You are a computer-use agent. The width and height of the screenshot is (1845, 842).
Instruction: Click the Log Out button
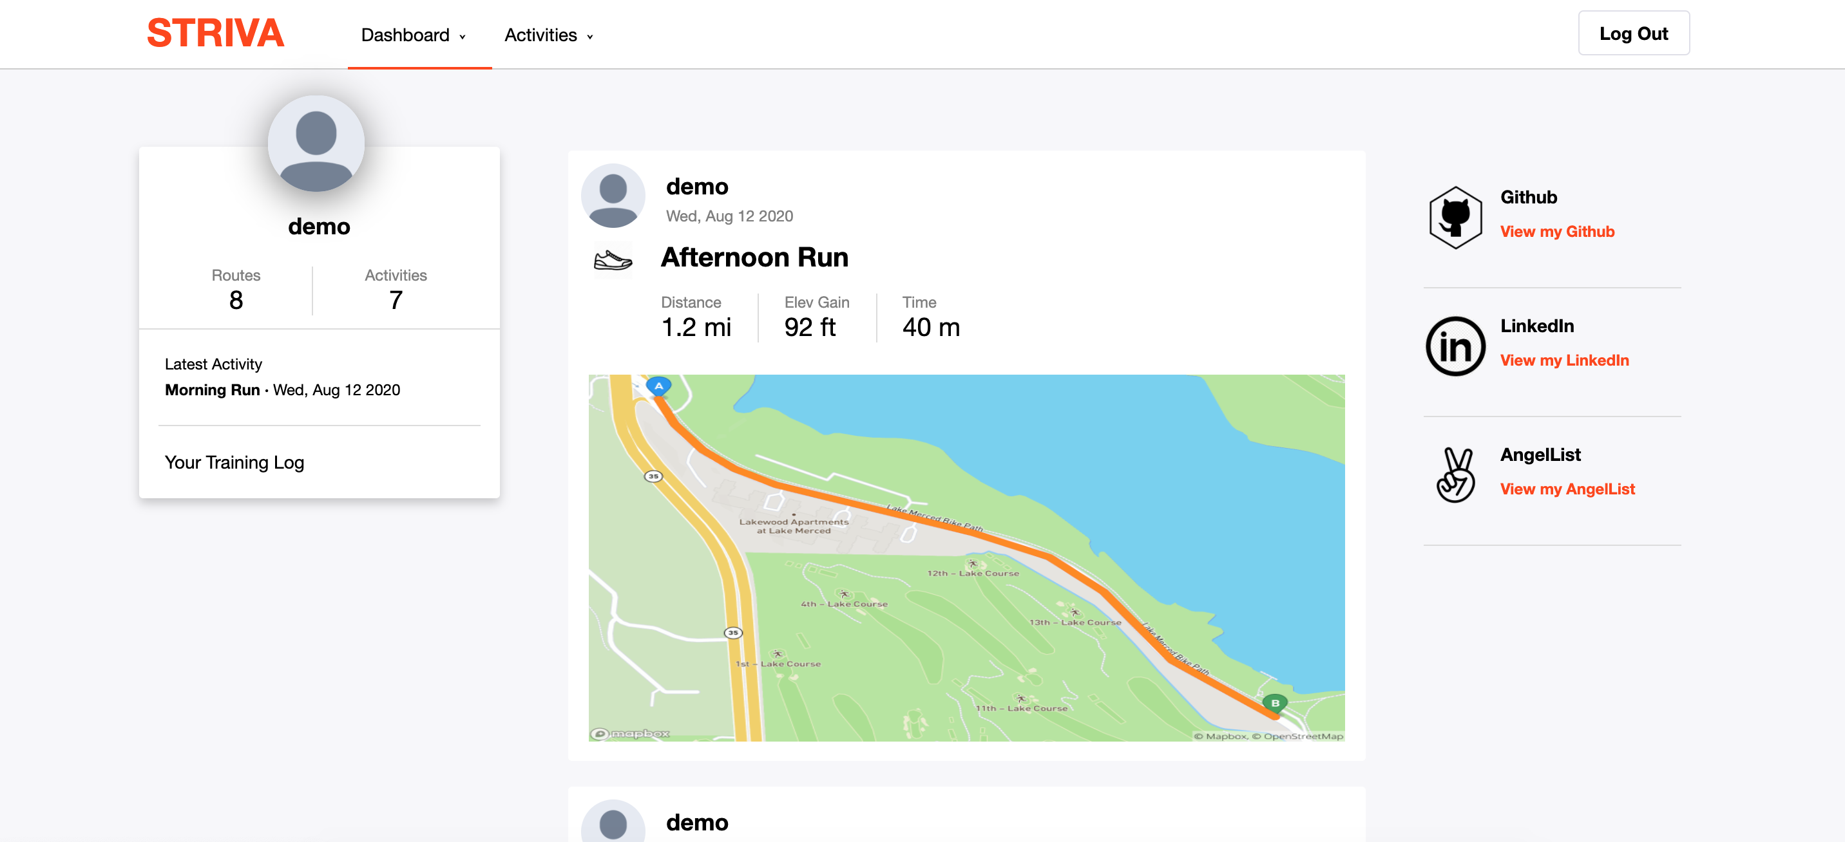(x=1633, y=33)
